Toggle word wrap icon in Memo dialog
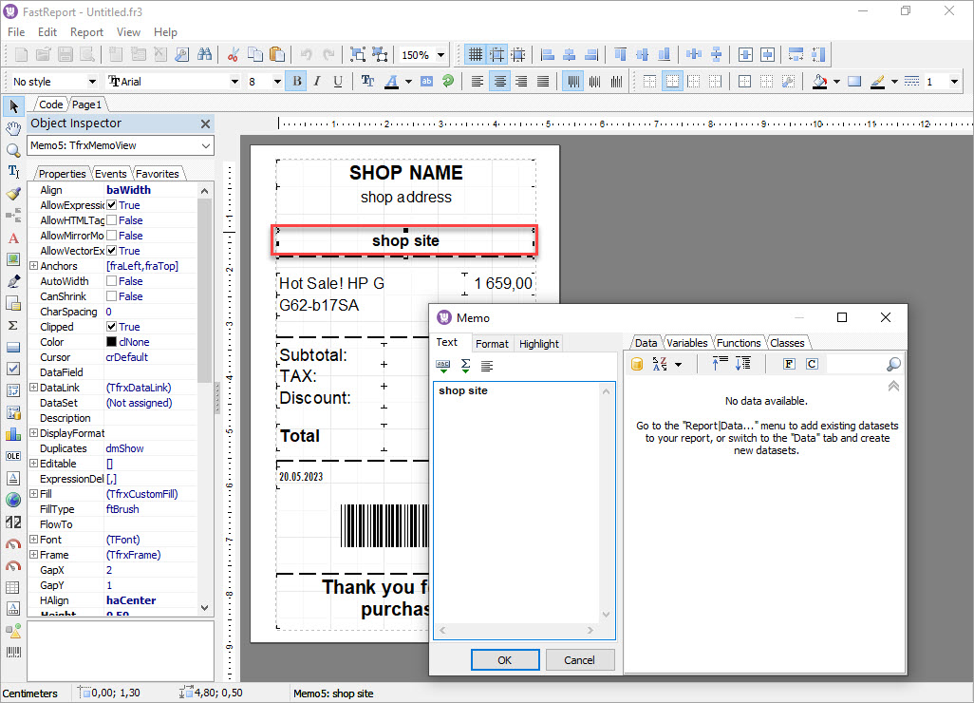This screenshot has height=703, width=974. click(487, 366)
